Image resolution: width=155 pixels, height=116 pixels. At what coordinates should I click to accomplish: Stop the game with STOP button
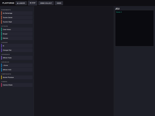coord(32,3)
